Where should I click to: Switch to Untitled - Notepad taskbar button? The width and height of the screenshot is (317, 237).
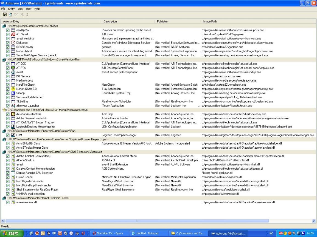point(149,233)
